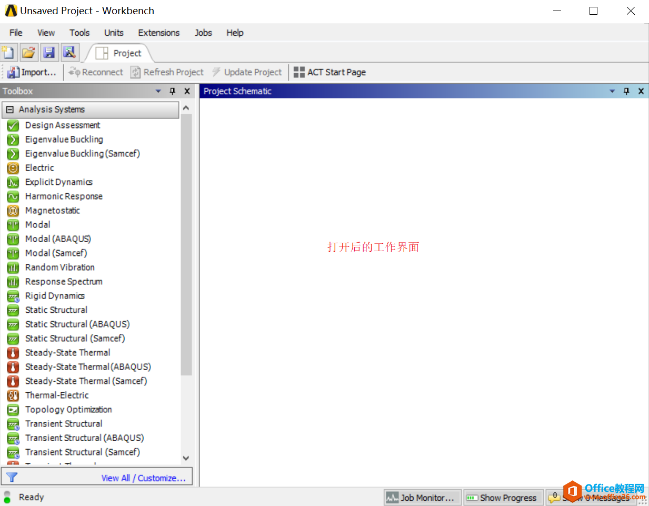649x506 pixels.
Task: Select the Steady-State Thermal system icon
Action: pos(13,353)
